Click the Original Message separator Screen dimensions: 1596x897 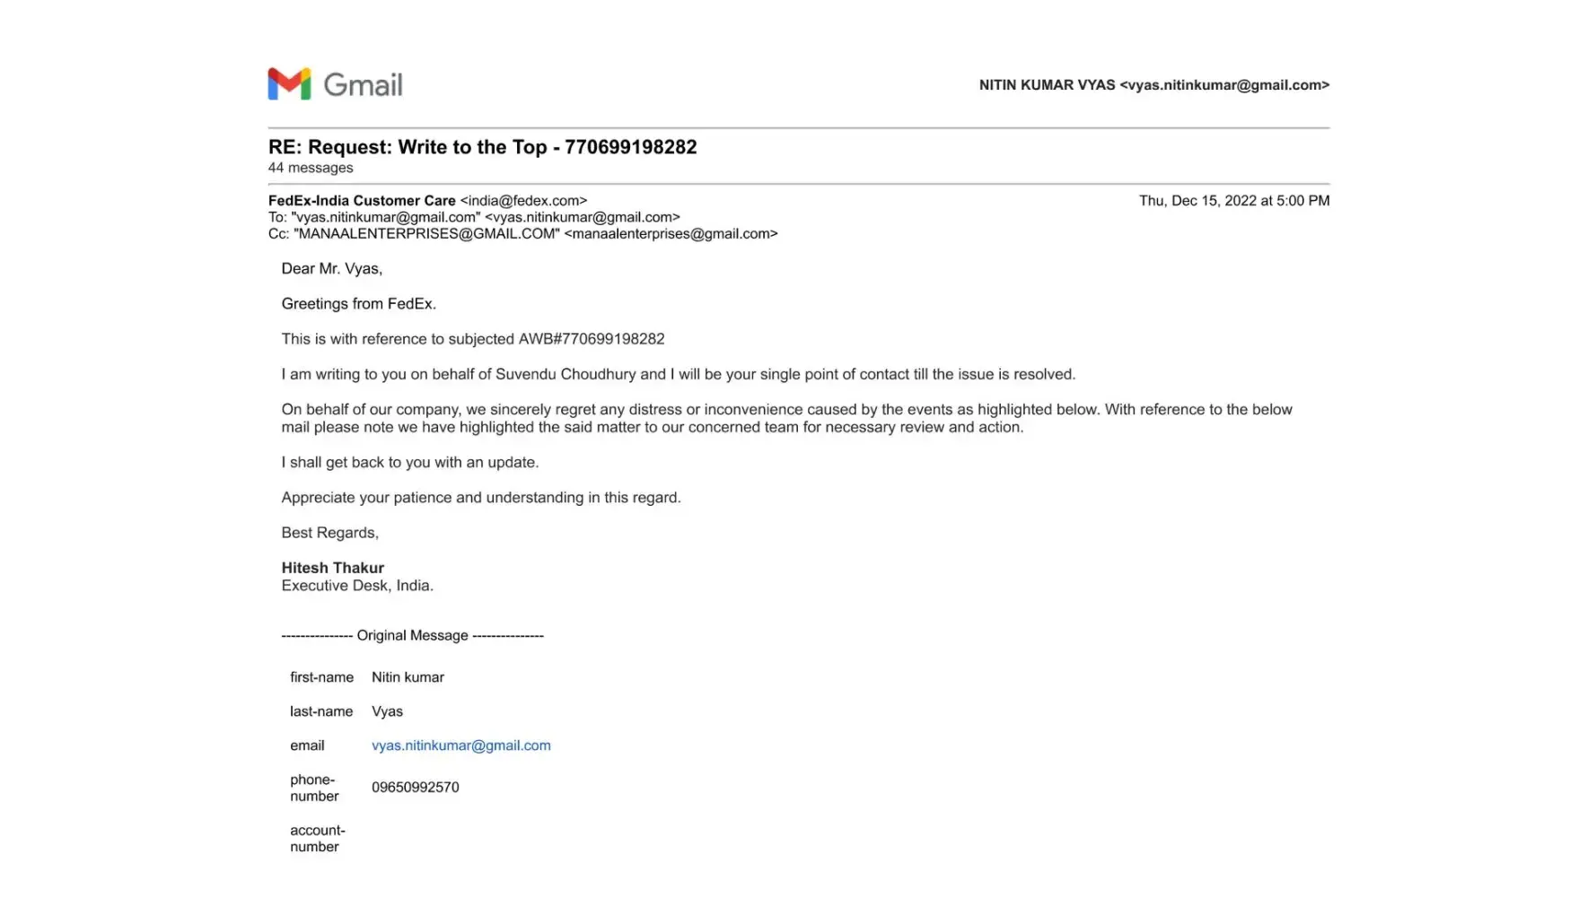pos(412,635)
